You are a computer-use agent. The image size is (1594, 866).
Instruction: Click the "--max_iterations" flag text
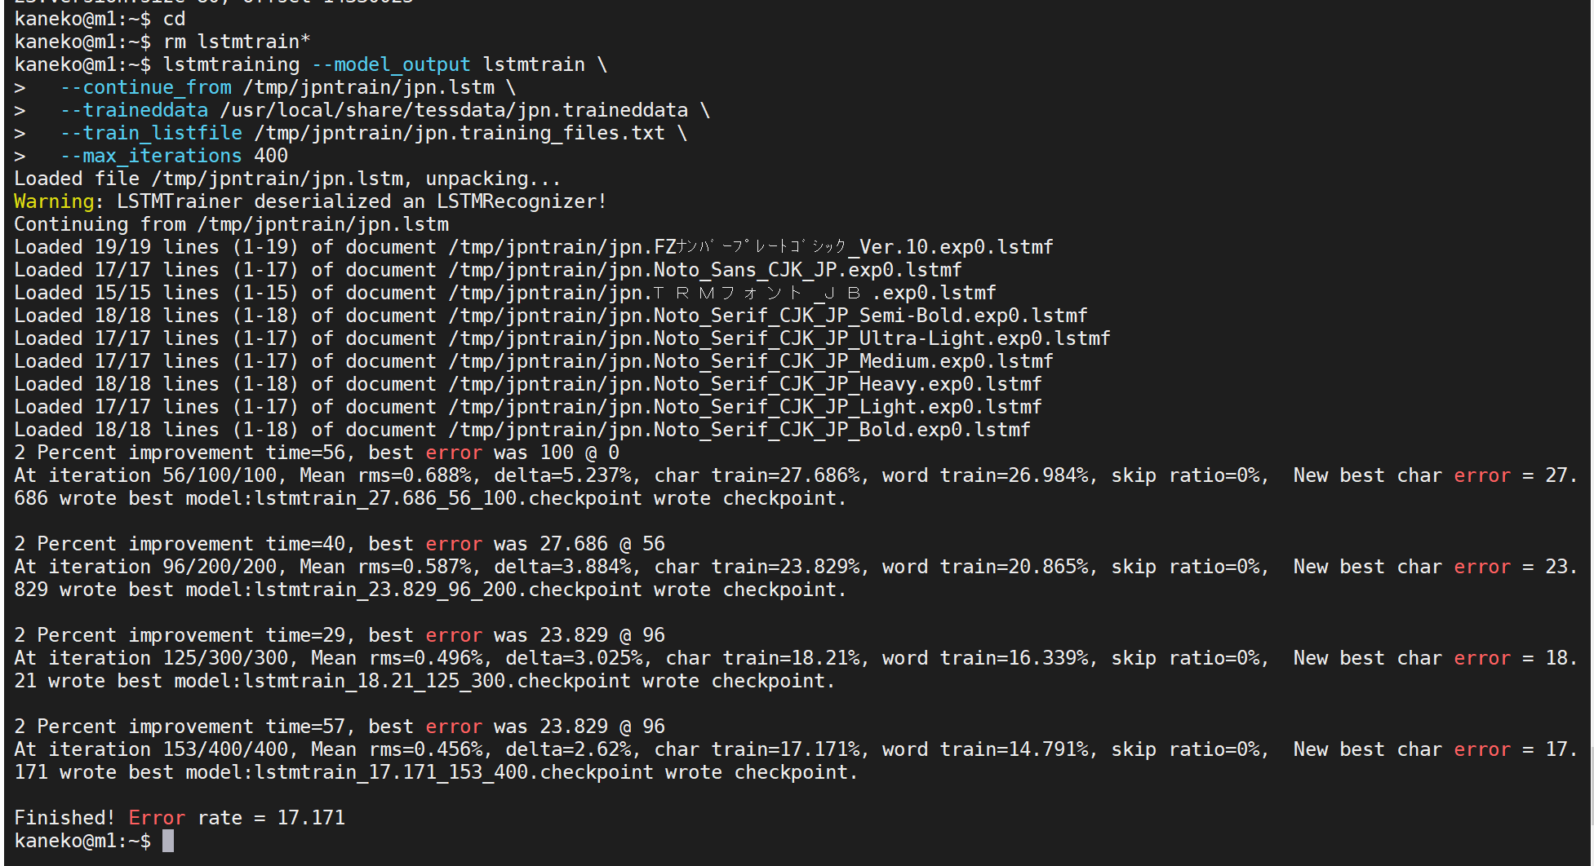[151, 156]
